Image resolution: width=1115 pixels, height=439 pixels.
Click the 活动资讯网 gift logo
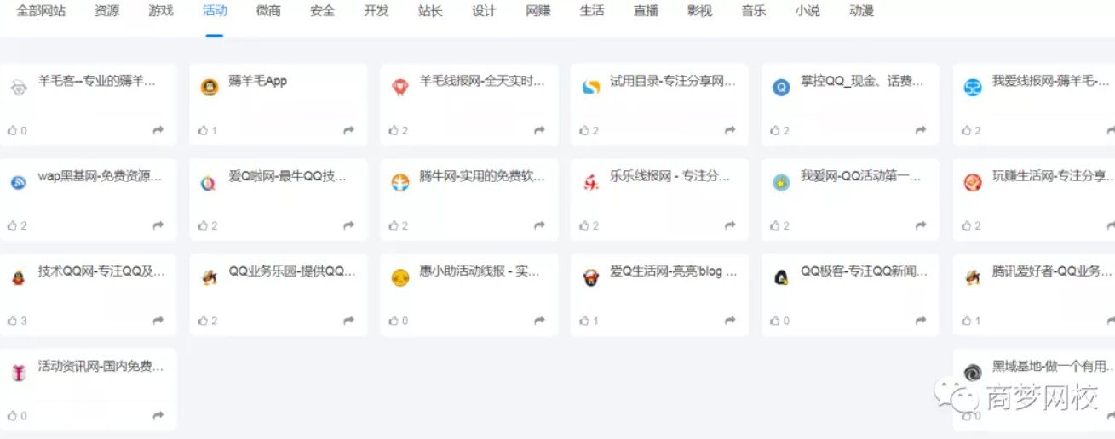(18, 373)
